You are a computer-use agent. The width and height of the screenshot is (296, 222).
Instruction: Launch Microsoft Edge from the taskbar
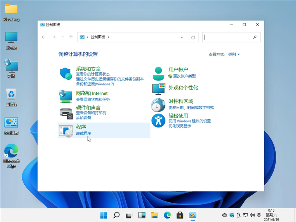click(x=167, y=215)
